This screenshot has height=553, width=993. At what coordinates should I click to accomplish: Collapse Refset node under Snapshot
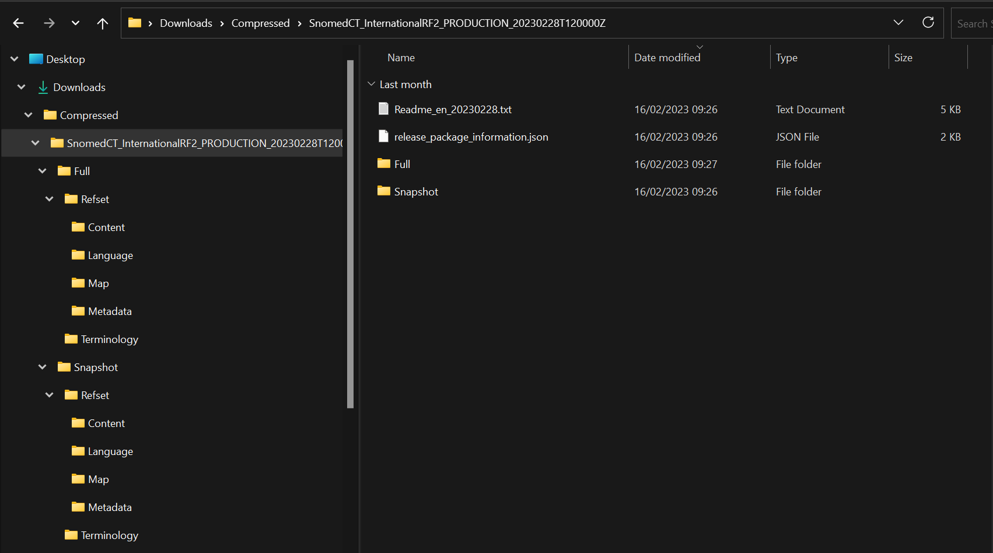[x=50, y=395]
